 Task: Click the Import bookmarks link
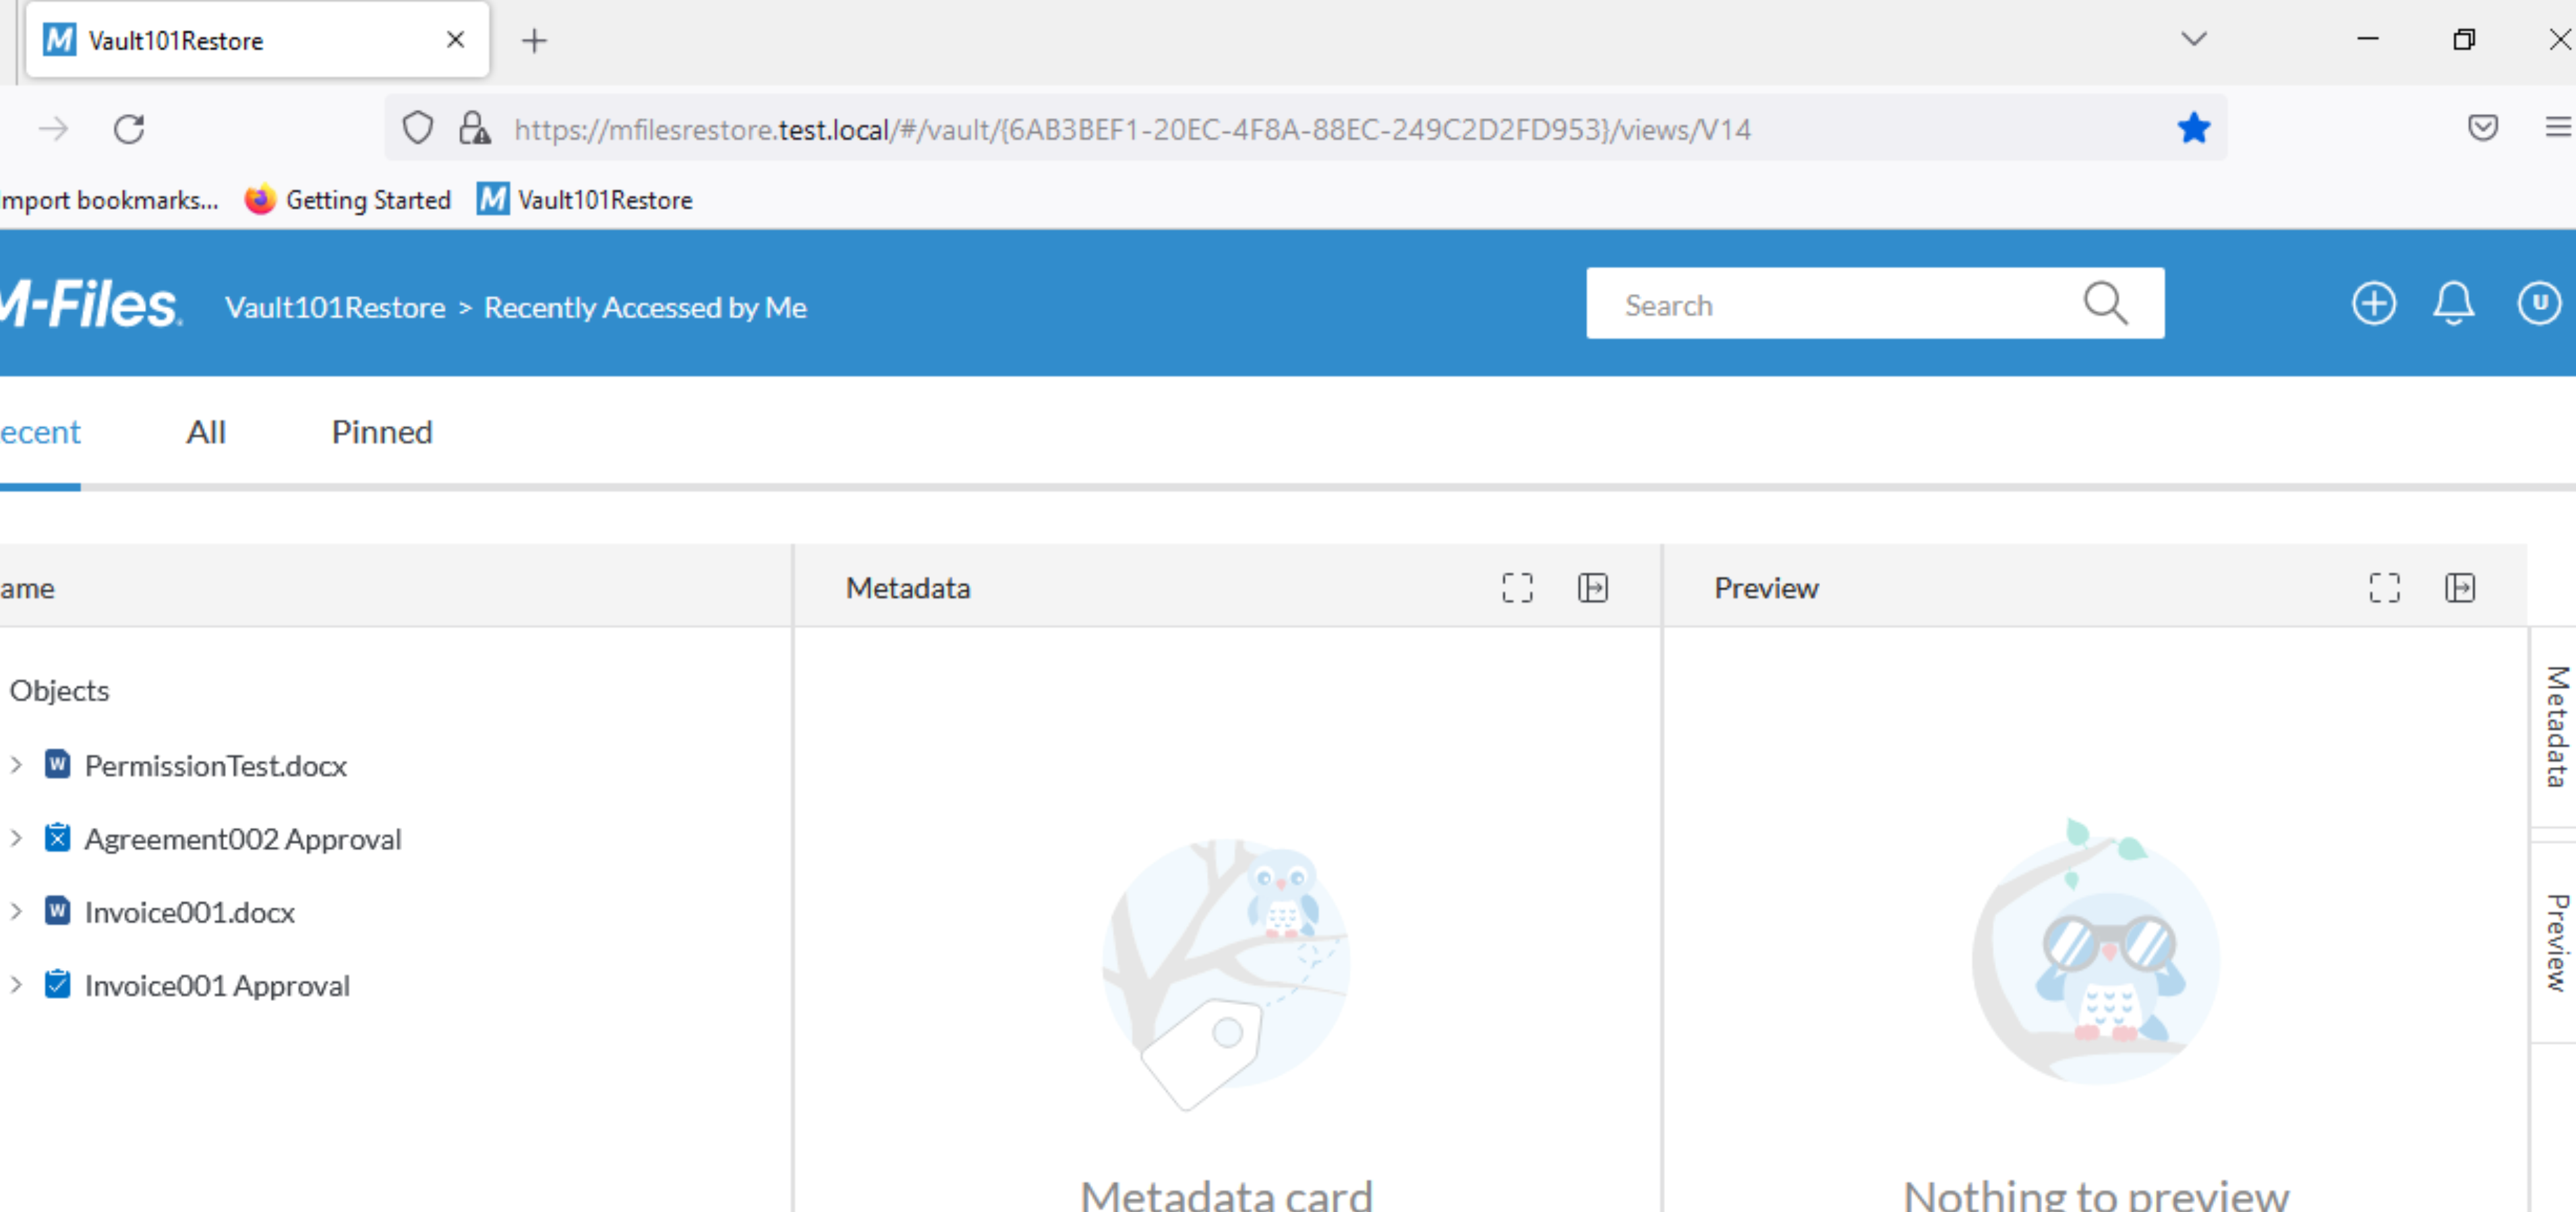coord(109,200)
